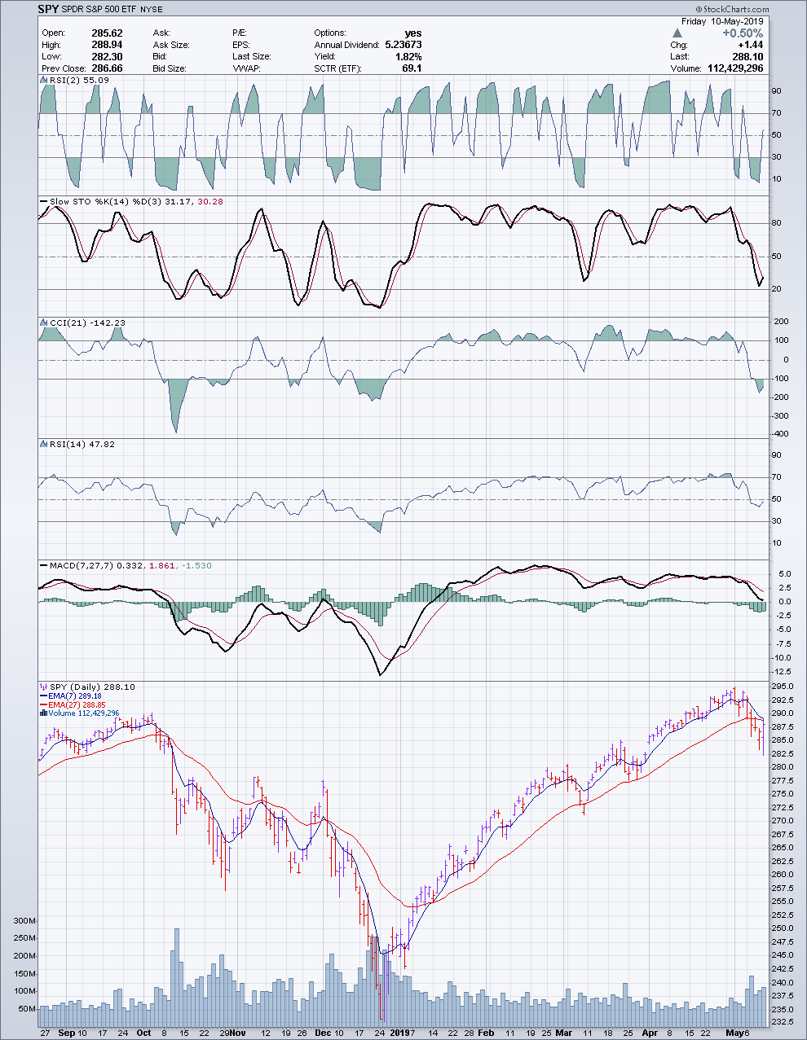Viewport: 807px width, 1040px height.
Task: Click the SPY (Daily) price bars icon
Action: (x=44, y=687)
